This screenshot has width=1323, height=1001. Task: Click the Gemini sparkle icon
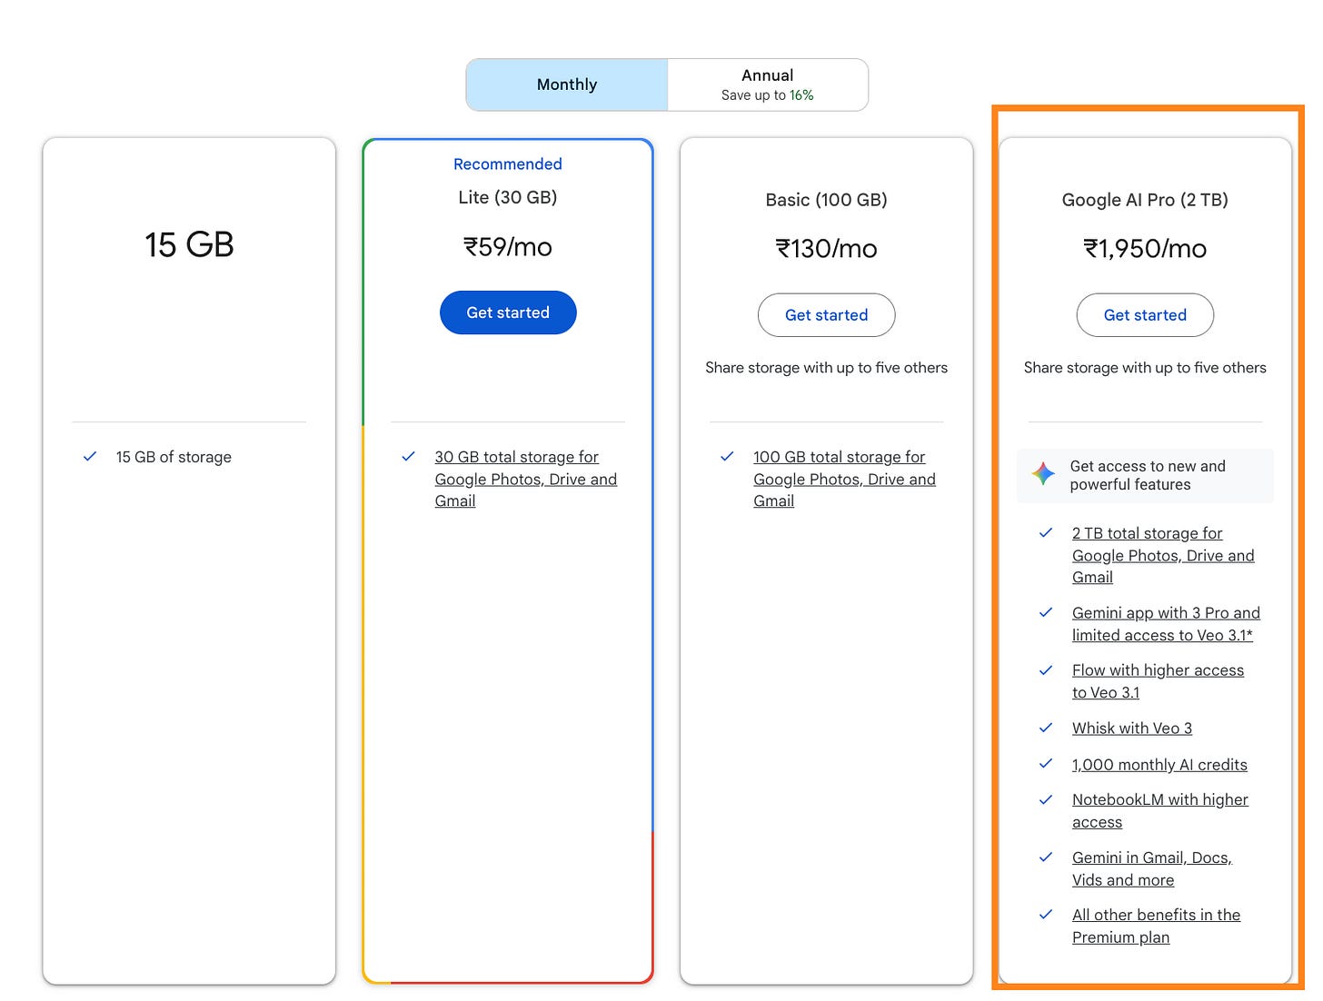coord(1043,473)
